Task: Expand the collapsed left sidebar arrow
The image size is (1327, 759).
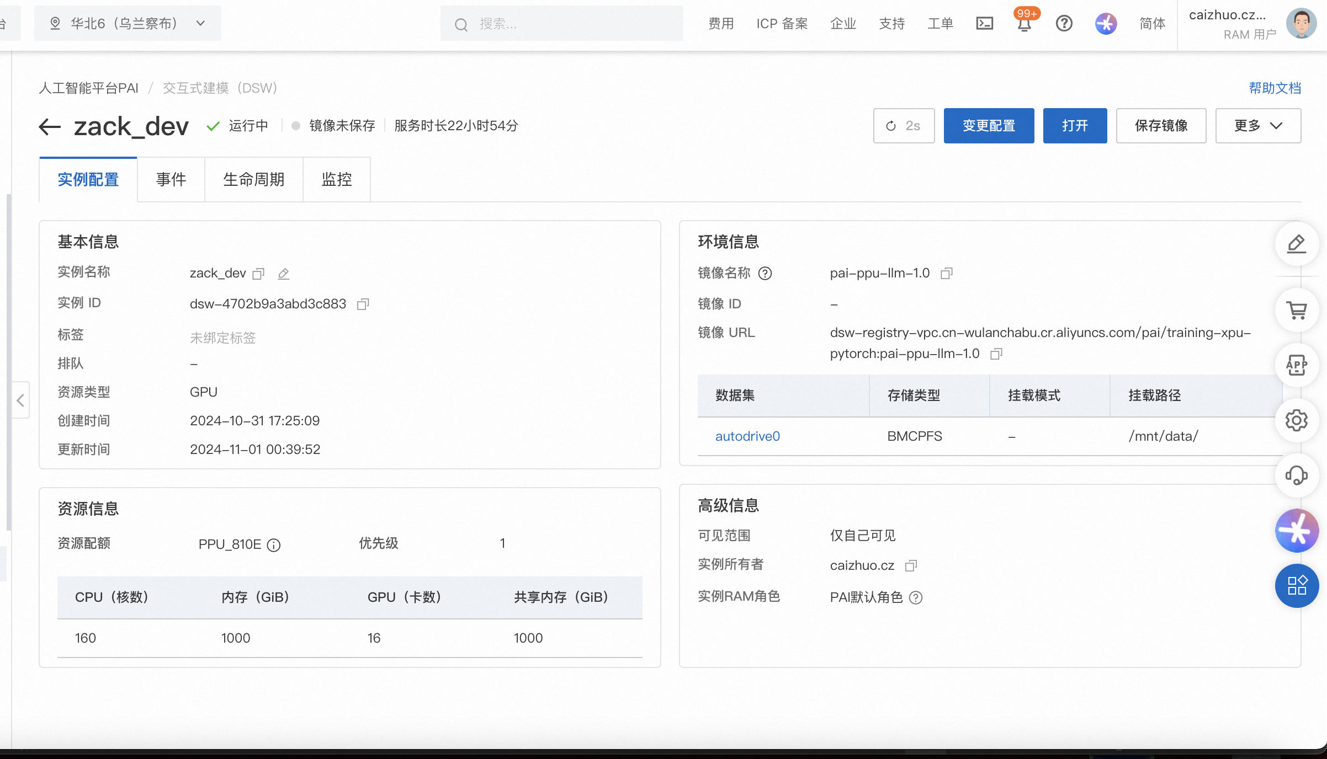Action: coord(20,400)
